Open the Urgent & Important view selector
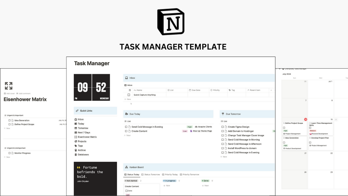348x196 pixels. 14,115
